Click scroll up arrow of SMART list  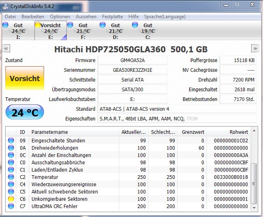[254, 131]
